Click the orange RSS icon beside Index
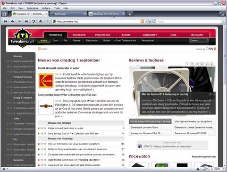This screenshot has height=172, width=227. click(x=39, y=49)
